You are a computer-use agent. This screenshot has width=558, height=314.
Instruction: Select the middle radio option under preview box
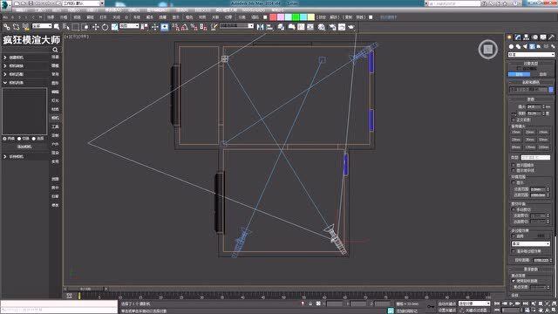(19, 139)
